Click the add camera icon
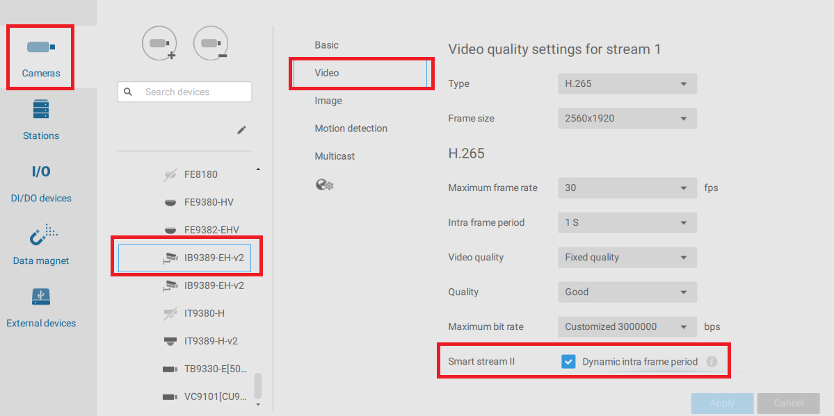834x416 pixels. pyautogui.click(x=159, y=44)
